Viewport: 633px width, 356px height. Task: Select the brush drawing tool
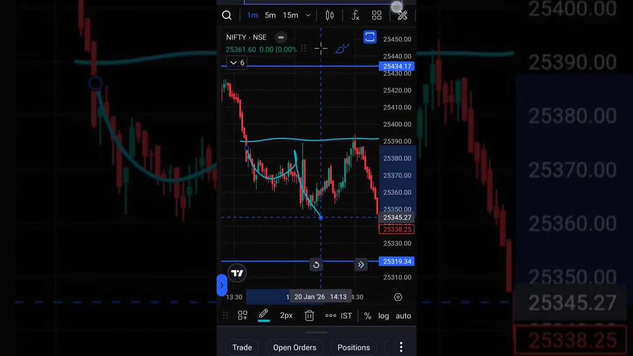[x=342, y=48]
